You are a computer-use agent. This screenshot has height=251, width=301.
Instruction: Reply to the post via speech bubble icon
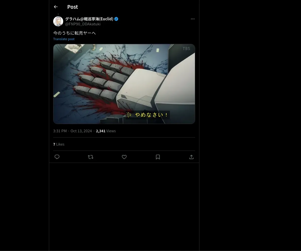click(x=57, y=157)
